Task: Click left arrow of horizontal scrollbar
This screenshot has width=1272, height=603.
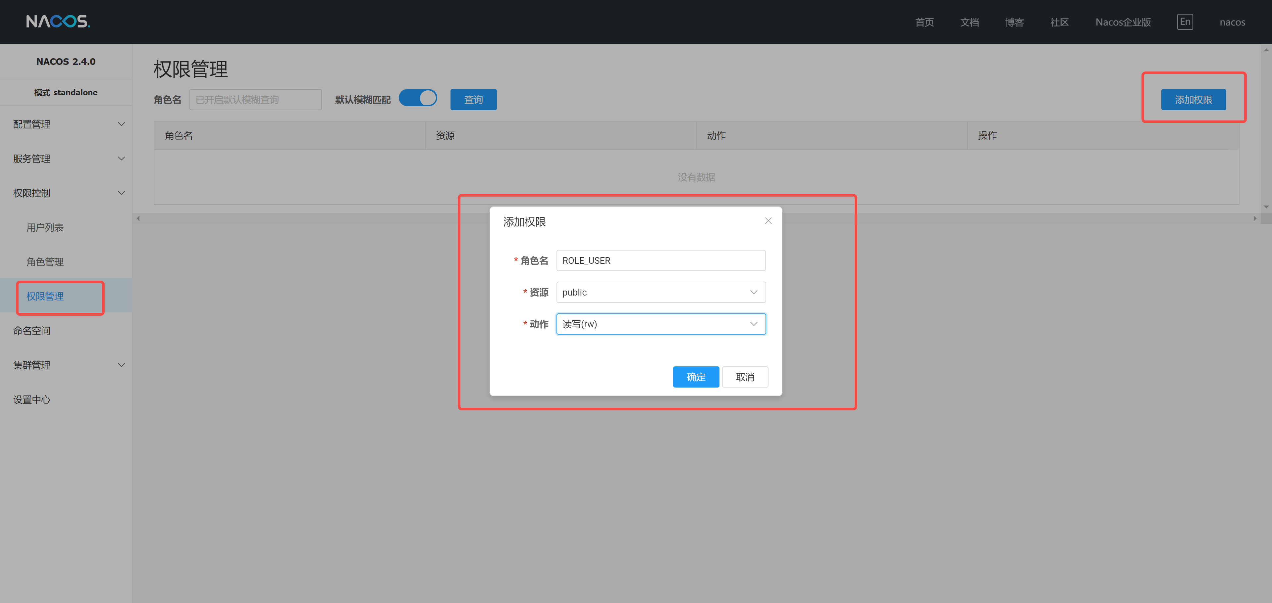Action: pos(138,218)
